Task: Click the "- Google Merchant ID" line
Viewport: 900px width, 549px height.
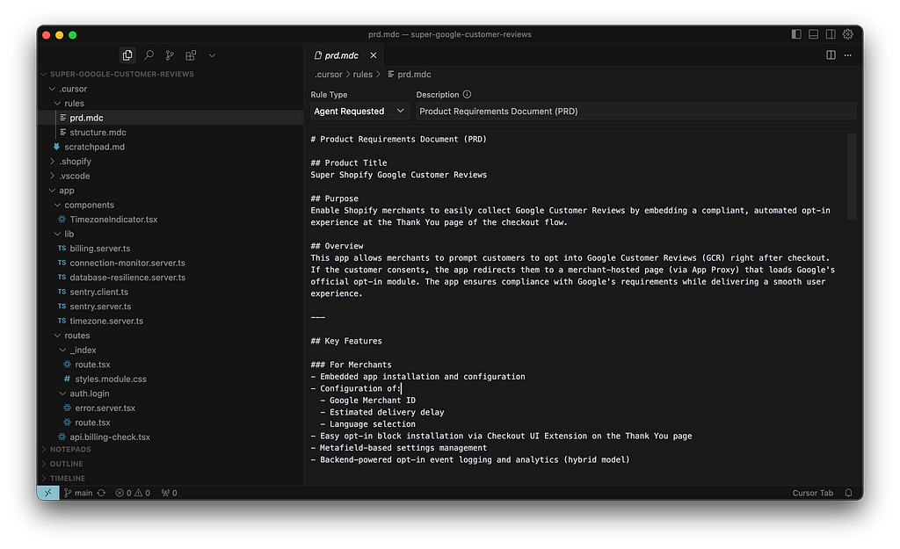Action: [368, 401]
